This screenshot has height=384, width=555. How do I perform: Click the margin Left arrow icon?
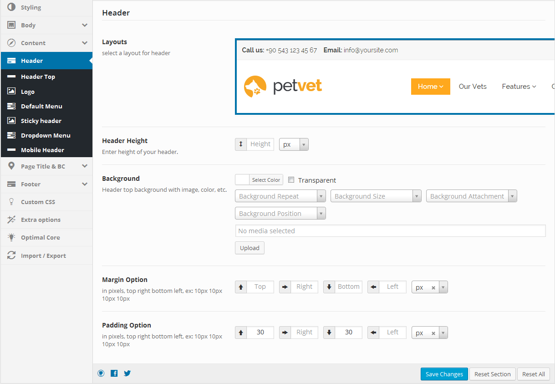click(x=373, y=287)
